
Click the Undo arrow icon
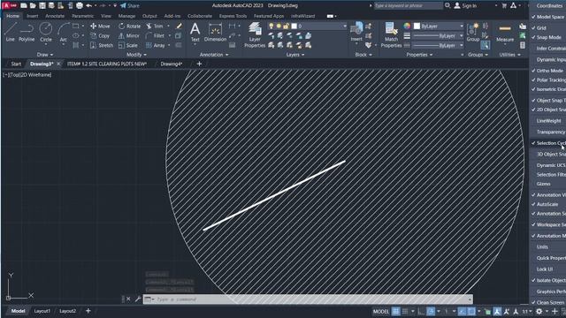pyautogui.click(x=88, y=5)
